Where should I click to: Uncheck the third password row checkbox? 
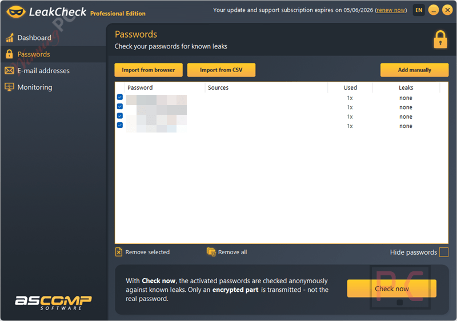pos(120,115)
